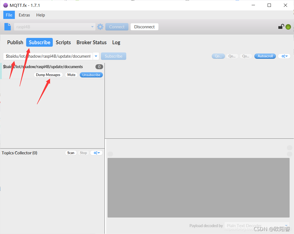The image size is (294, 234).
Task: Expand the subscribe topic history dropdown arrow
Action: [x=96, y=56]
